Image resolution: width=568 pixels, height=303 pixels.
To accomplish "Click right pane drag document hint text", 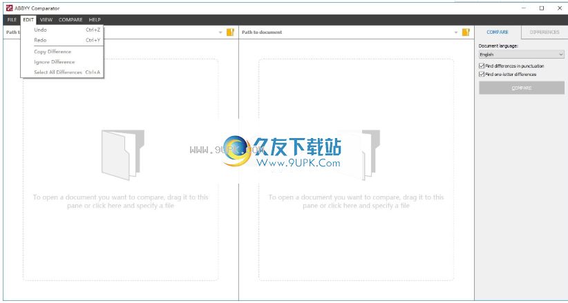I will [356, 202].
